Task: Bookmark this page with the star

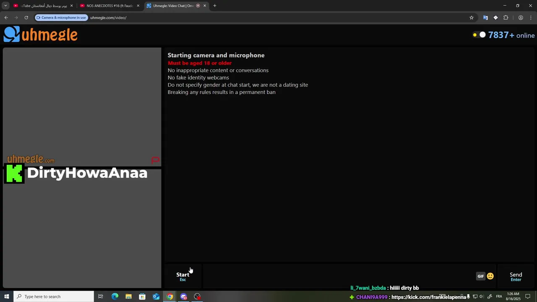Action: [x=472, y=18]
